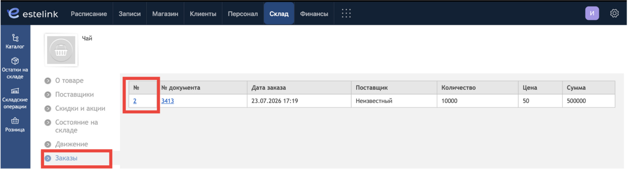Open document 3413 link
The height and width of the screenshot is (169, 628).
167,101
